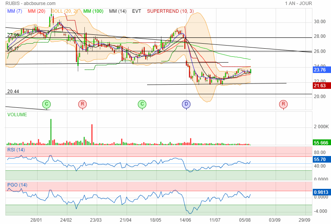Click the MM (14) legend label

[118, 11]
